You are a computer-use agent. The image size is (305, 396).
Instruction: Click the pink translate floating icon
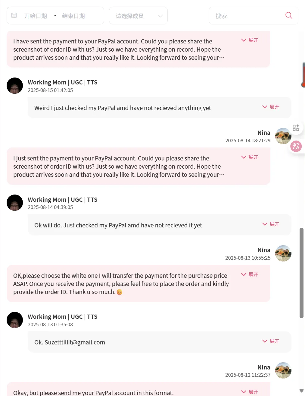tap(296, 147)
